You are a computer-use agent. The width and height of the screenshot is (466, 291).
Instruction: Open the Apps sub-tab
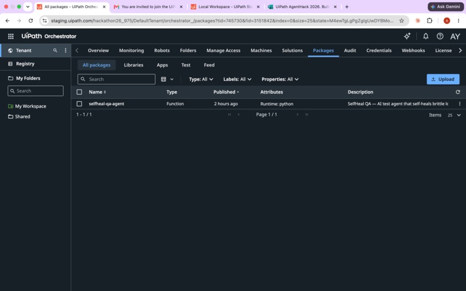point(162,65)
